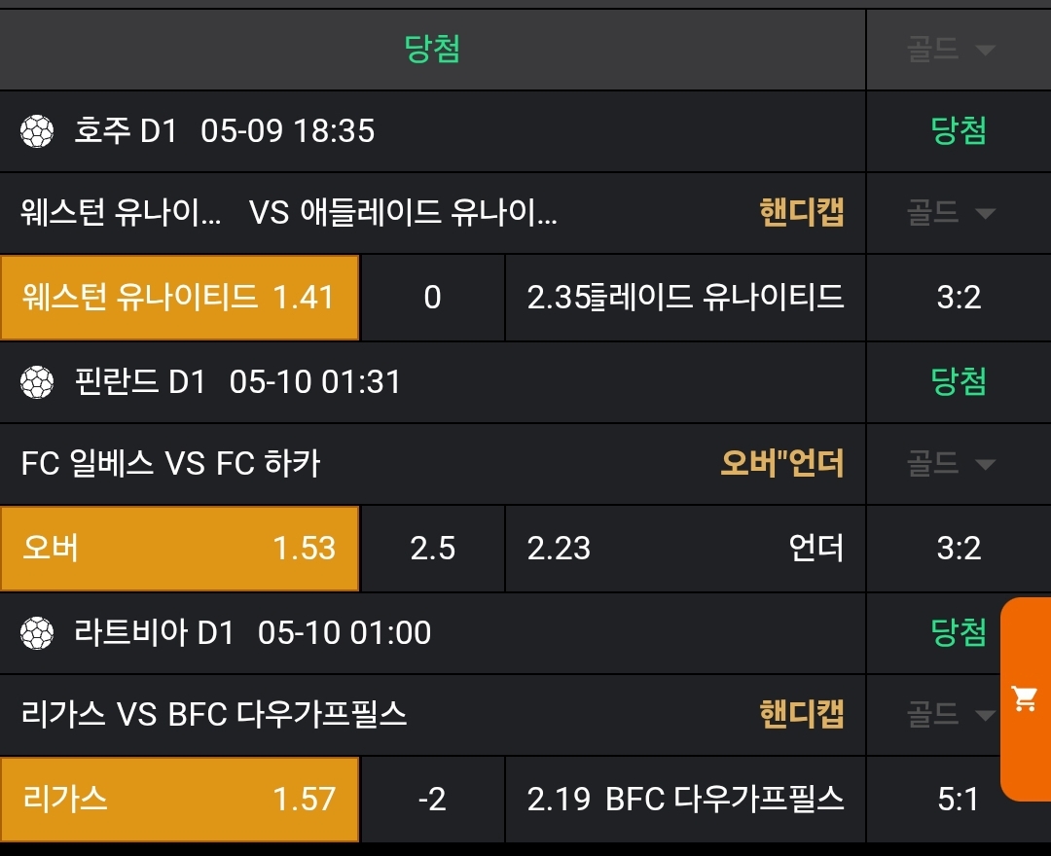
Task: Click the soccer ball icon beside 호주 D1
Action: point(37,130)
